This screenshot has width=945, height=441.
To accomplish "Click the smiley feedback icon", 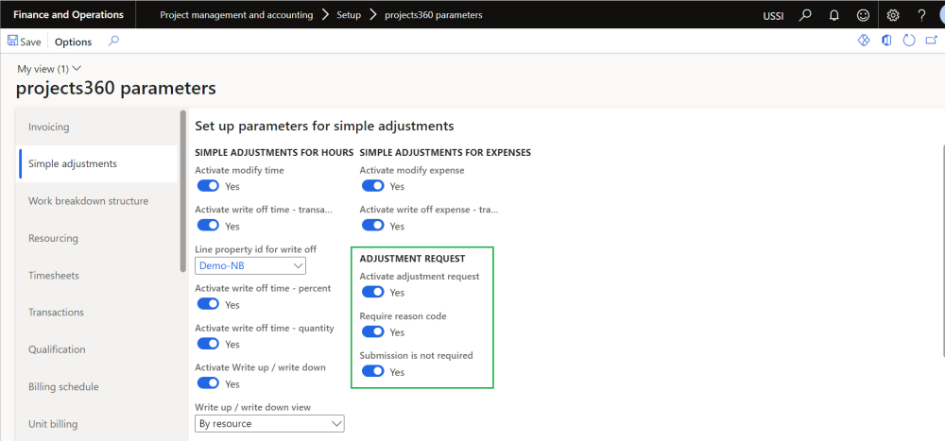I will (862, 15).
